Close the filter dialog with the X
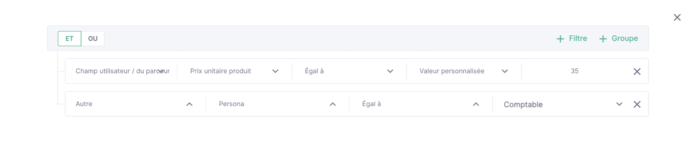696x144 pixels. 677,17
